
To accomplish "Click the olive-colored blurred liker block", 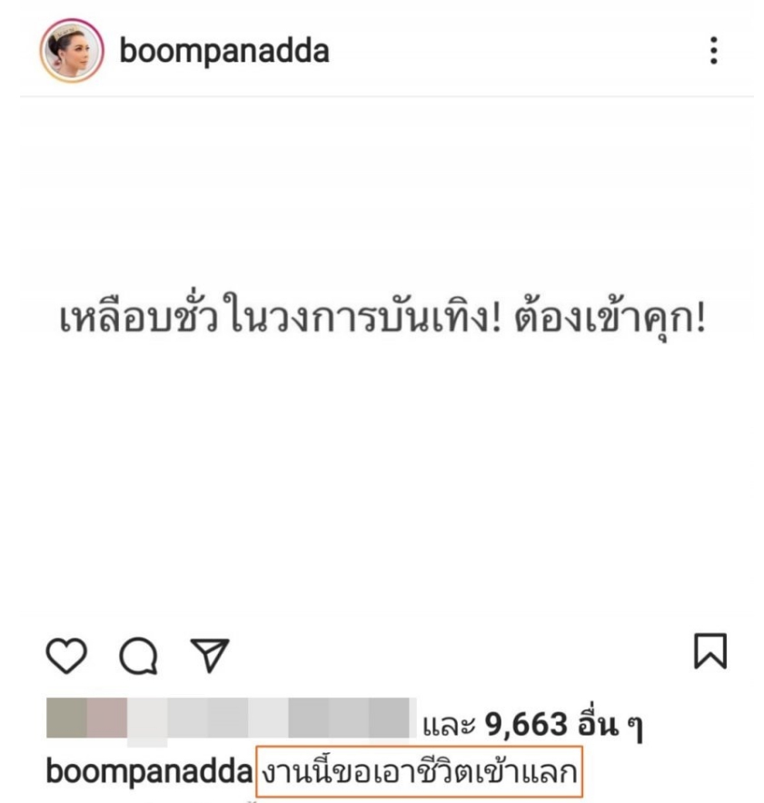I will click(x=66, y=718).
